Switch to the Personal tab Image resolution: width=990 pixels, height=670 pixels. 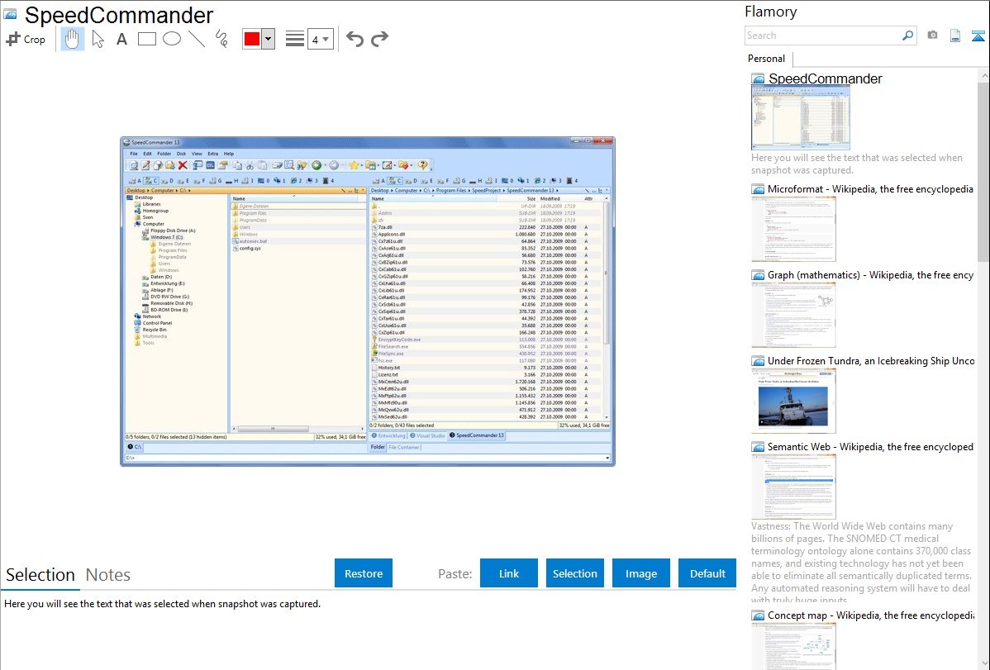[x=767, y=59]
